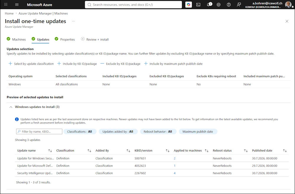Sort by Reboot status column

(246, 151)
